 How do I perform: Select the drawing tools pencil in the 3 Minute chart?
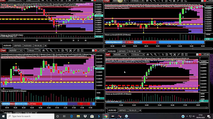[x=47, y=50]
